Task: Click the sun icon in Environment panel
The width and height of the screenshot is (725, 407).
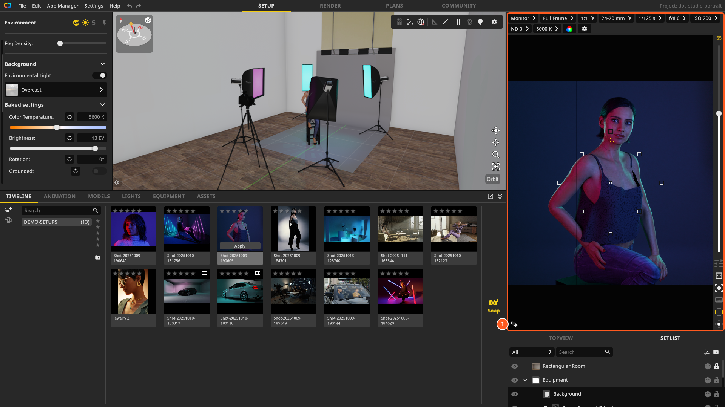Action: [x=85, y=23]
